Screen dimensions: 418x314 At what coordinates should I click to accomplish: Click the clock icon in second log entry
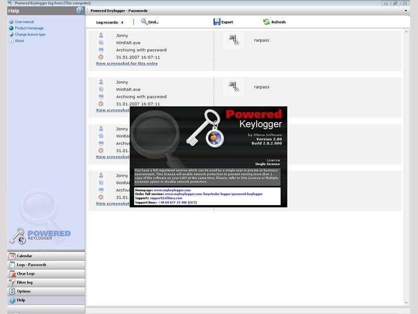(x=101, y=104)
